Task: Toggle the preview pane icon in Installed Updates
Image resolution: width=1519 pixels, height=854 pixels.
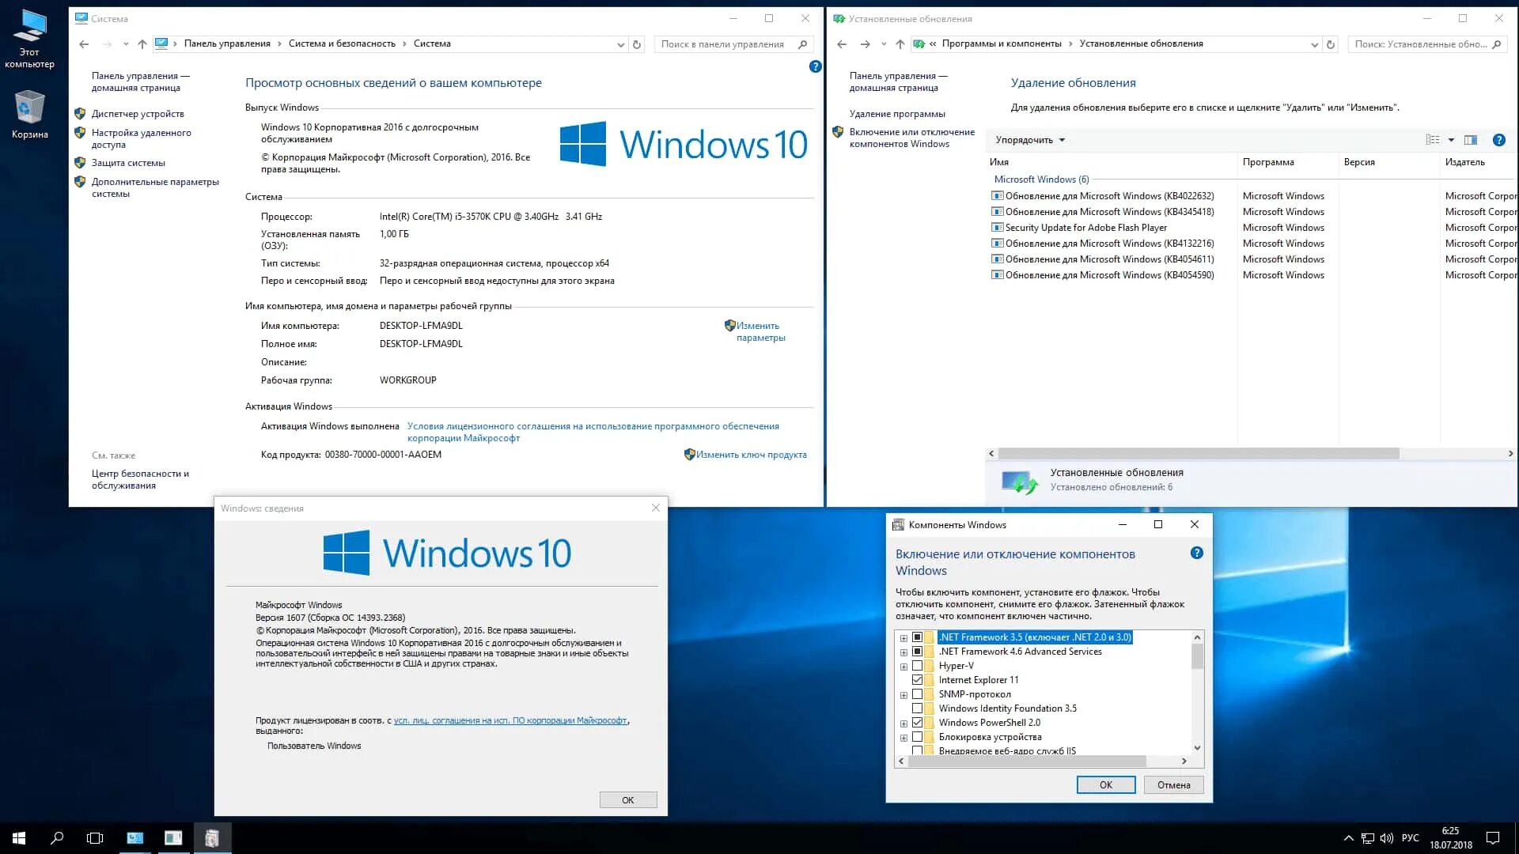Action: click(x=1471, y=140)
